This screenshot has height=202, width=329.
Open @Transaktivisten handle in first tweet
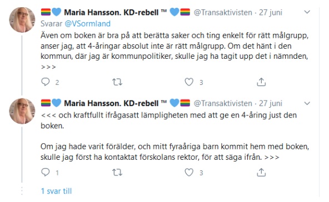[223, 13]
